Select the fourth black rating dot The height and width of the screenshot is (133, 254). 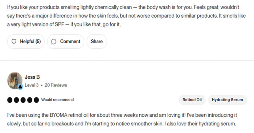pyautogui.click(x=30, y=100)
